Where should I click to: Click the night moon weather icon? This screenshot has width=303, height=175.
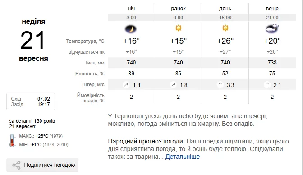coord(131,29)
